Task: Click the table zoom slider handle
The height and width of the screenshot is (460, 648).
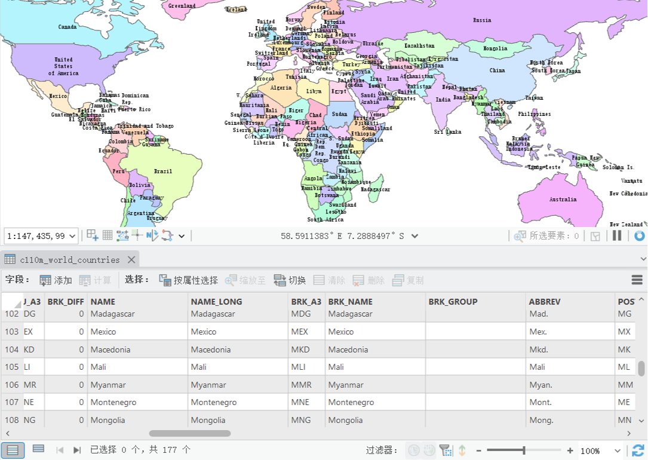Action: (524, 450)
